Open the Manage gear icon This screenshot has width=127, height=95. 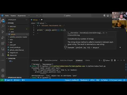[3, 76]
